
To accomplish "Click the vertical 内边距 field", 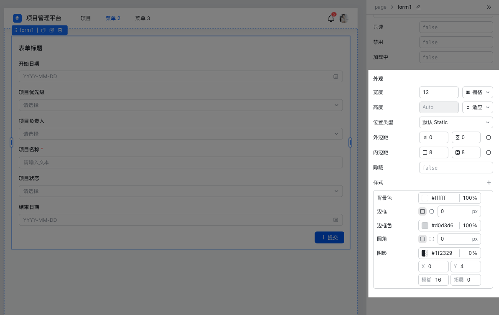I will point(466,152).
